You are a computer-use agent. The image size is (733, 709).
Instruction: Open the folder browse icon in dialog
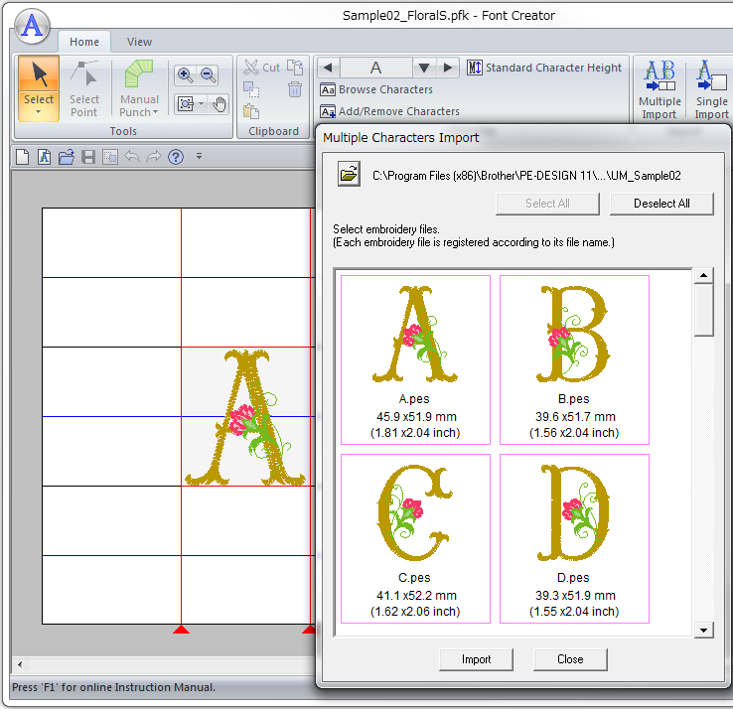(350, 175)
